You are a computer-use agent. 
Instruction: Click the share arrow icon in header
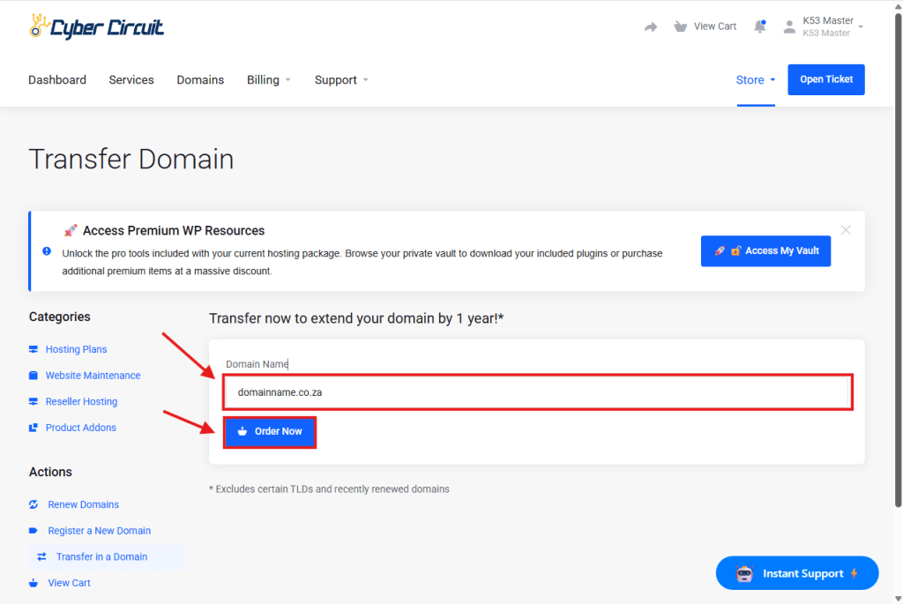651,27
